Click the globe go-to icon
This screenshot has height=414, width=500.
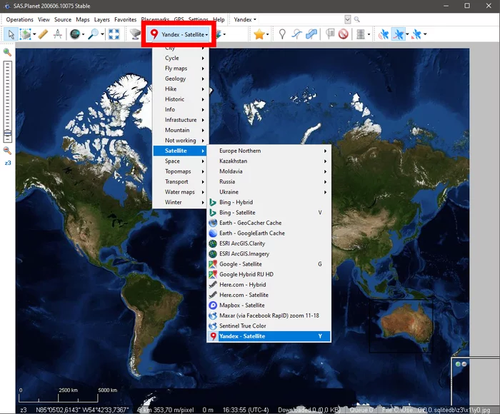pyautogui.click(x=75, y=34)
